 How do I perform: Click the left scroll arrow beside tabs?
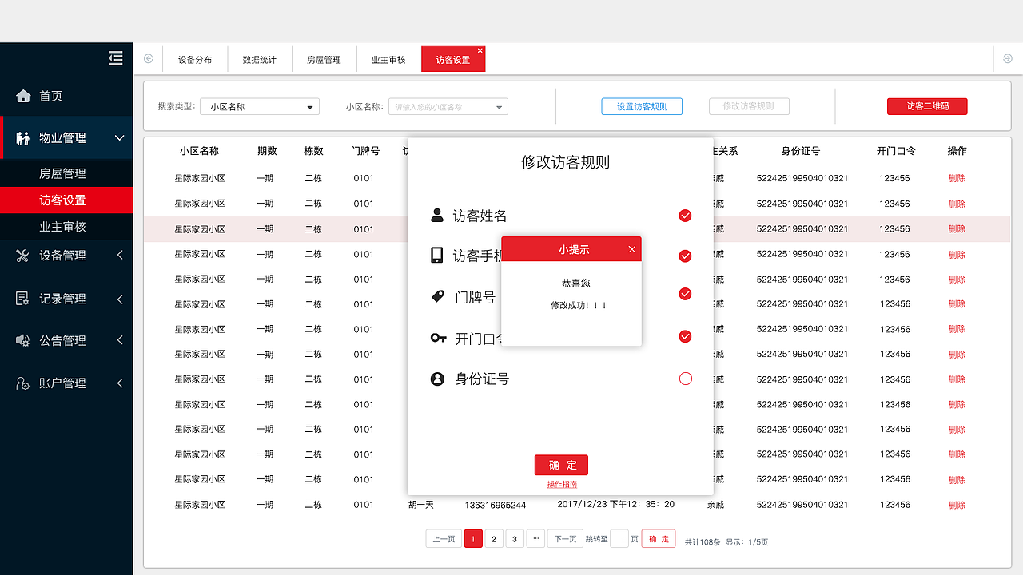(x=148, y=58)
